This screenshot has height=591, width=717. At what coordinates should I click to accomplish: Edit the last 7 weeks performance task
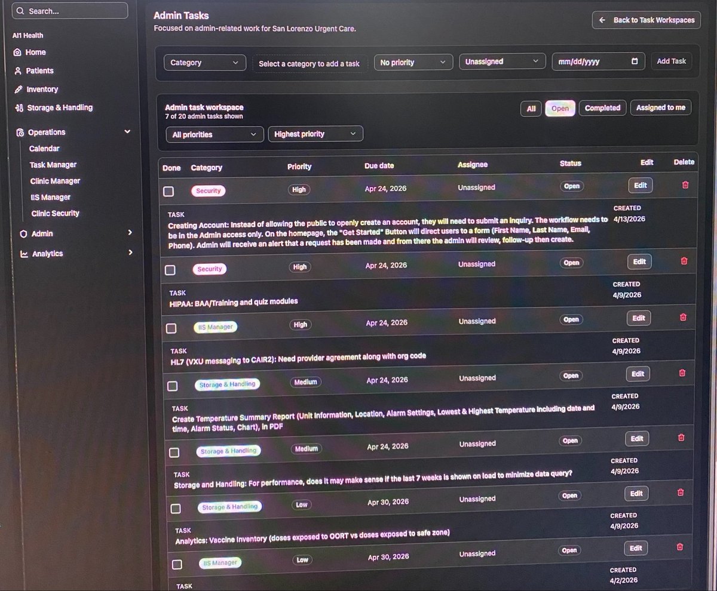pyautogui.click(x=637, y=438)
